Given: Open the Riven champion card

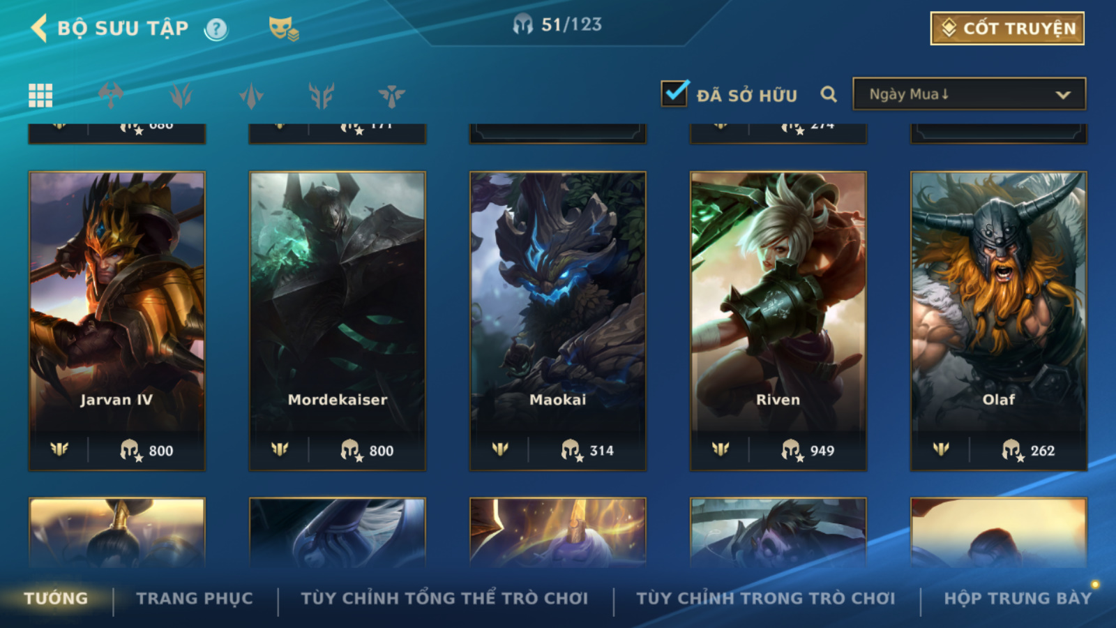Looking at the screenshot, I should (778, 321).
